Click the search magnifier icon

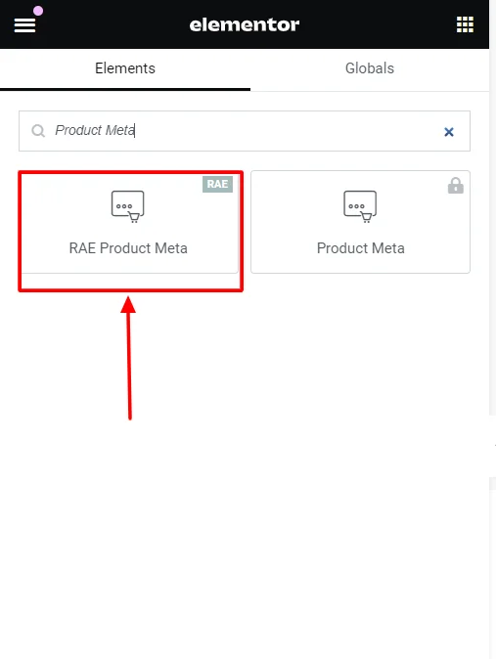(38, 131)
